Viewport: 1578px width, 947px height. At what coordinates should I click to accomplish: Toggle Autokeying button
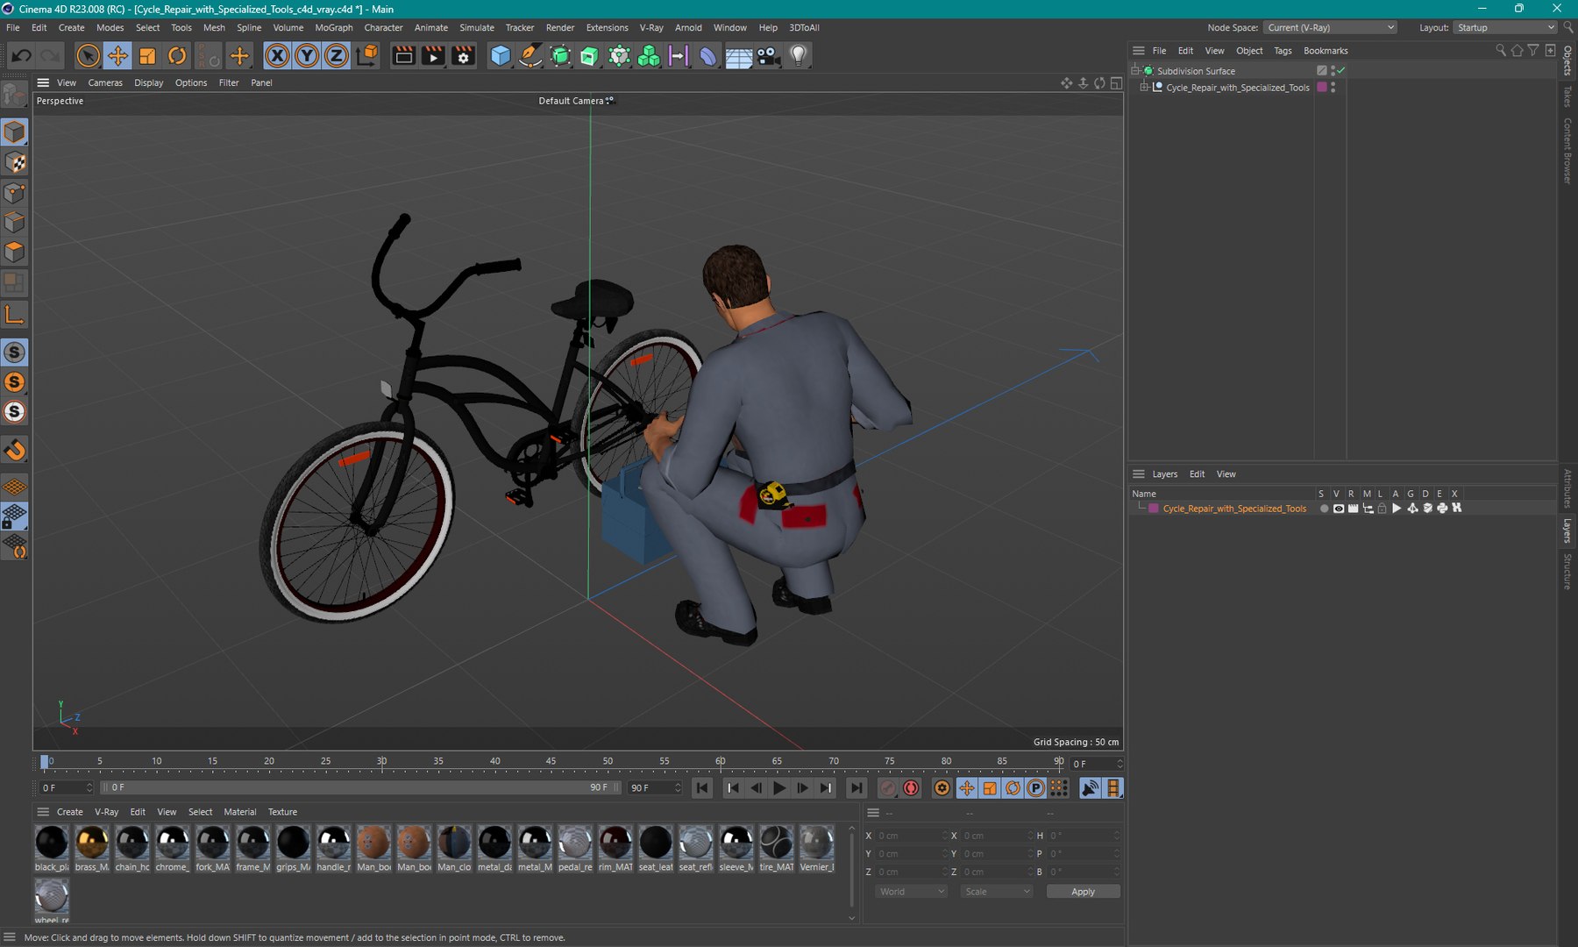[x=912, y=787]
